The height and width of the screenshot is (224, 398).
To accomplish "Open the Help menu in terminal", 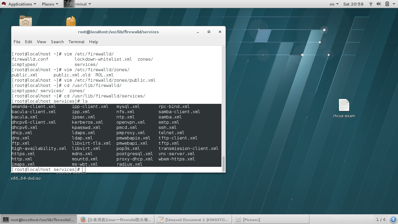I will [94, 42].
